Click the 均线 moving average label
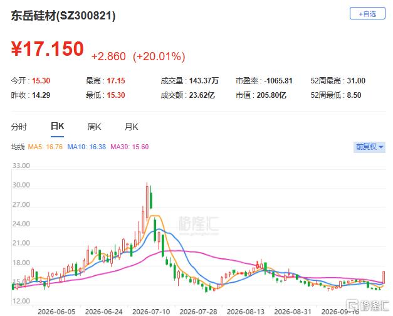Image resolution: width=393 pixels, height=316 pixels. pyautogui.click(x=18, y=147)
